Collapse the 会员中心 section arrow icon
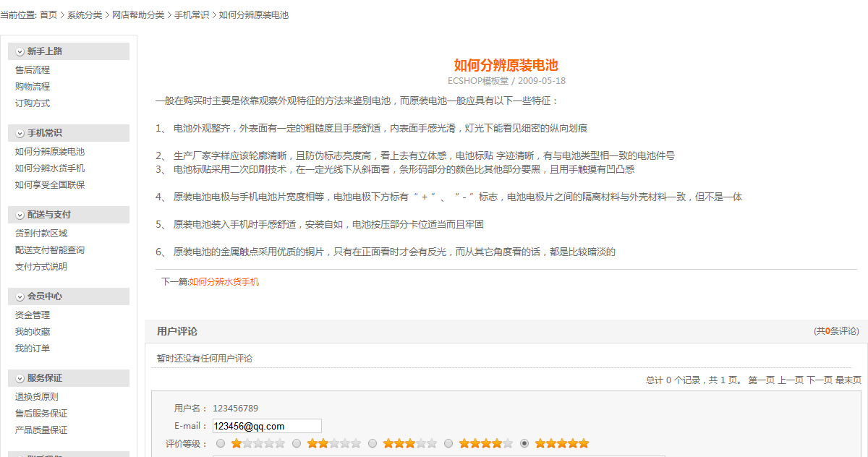This screenshot has height=457, width=868. coord(20,296)
